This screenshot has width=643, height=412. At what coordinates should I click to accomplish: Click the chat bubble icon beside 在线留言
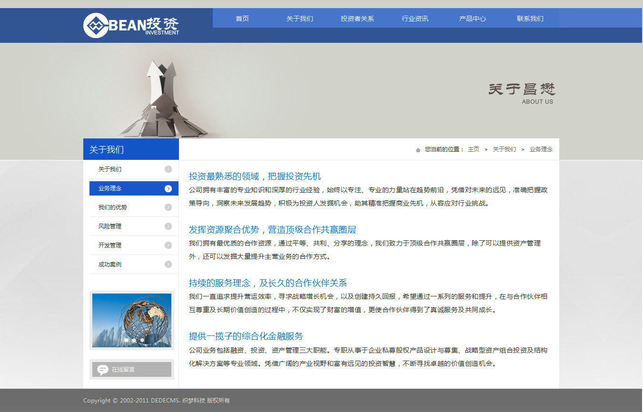click(x=103, y=370)
